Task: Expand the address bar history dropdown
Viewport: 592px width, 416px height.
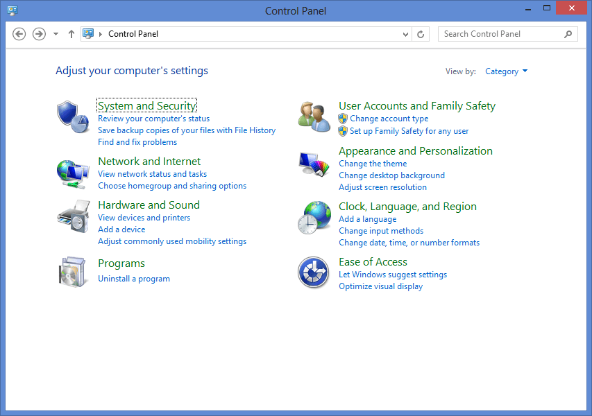Action: (405, 35)
